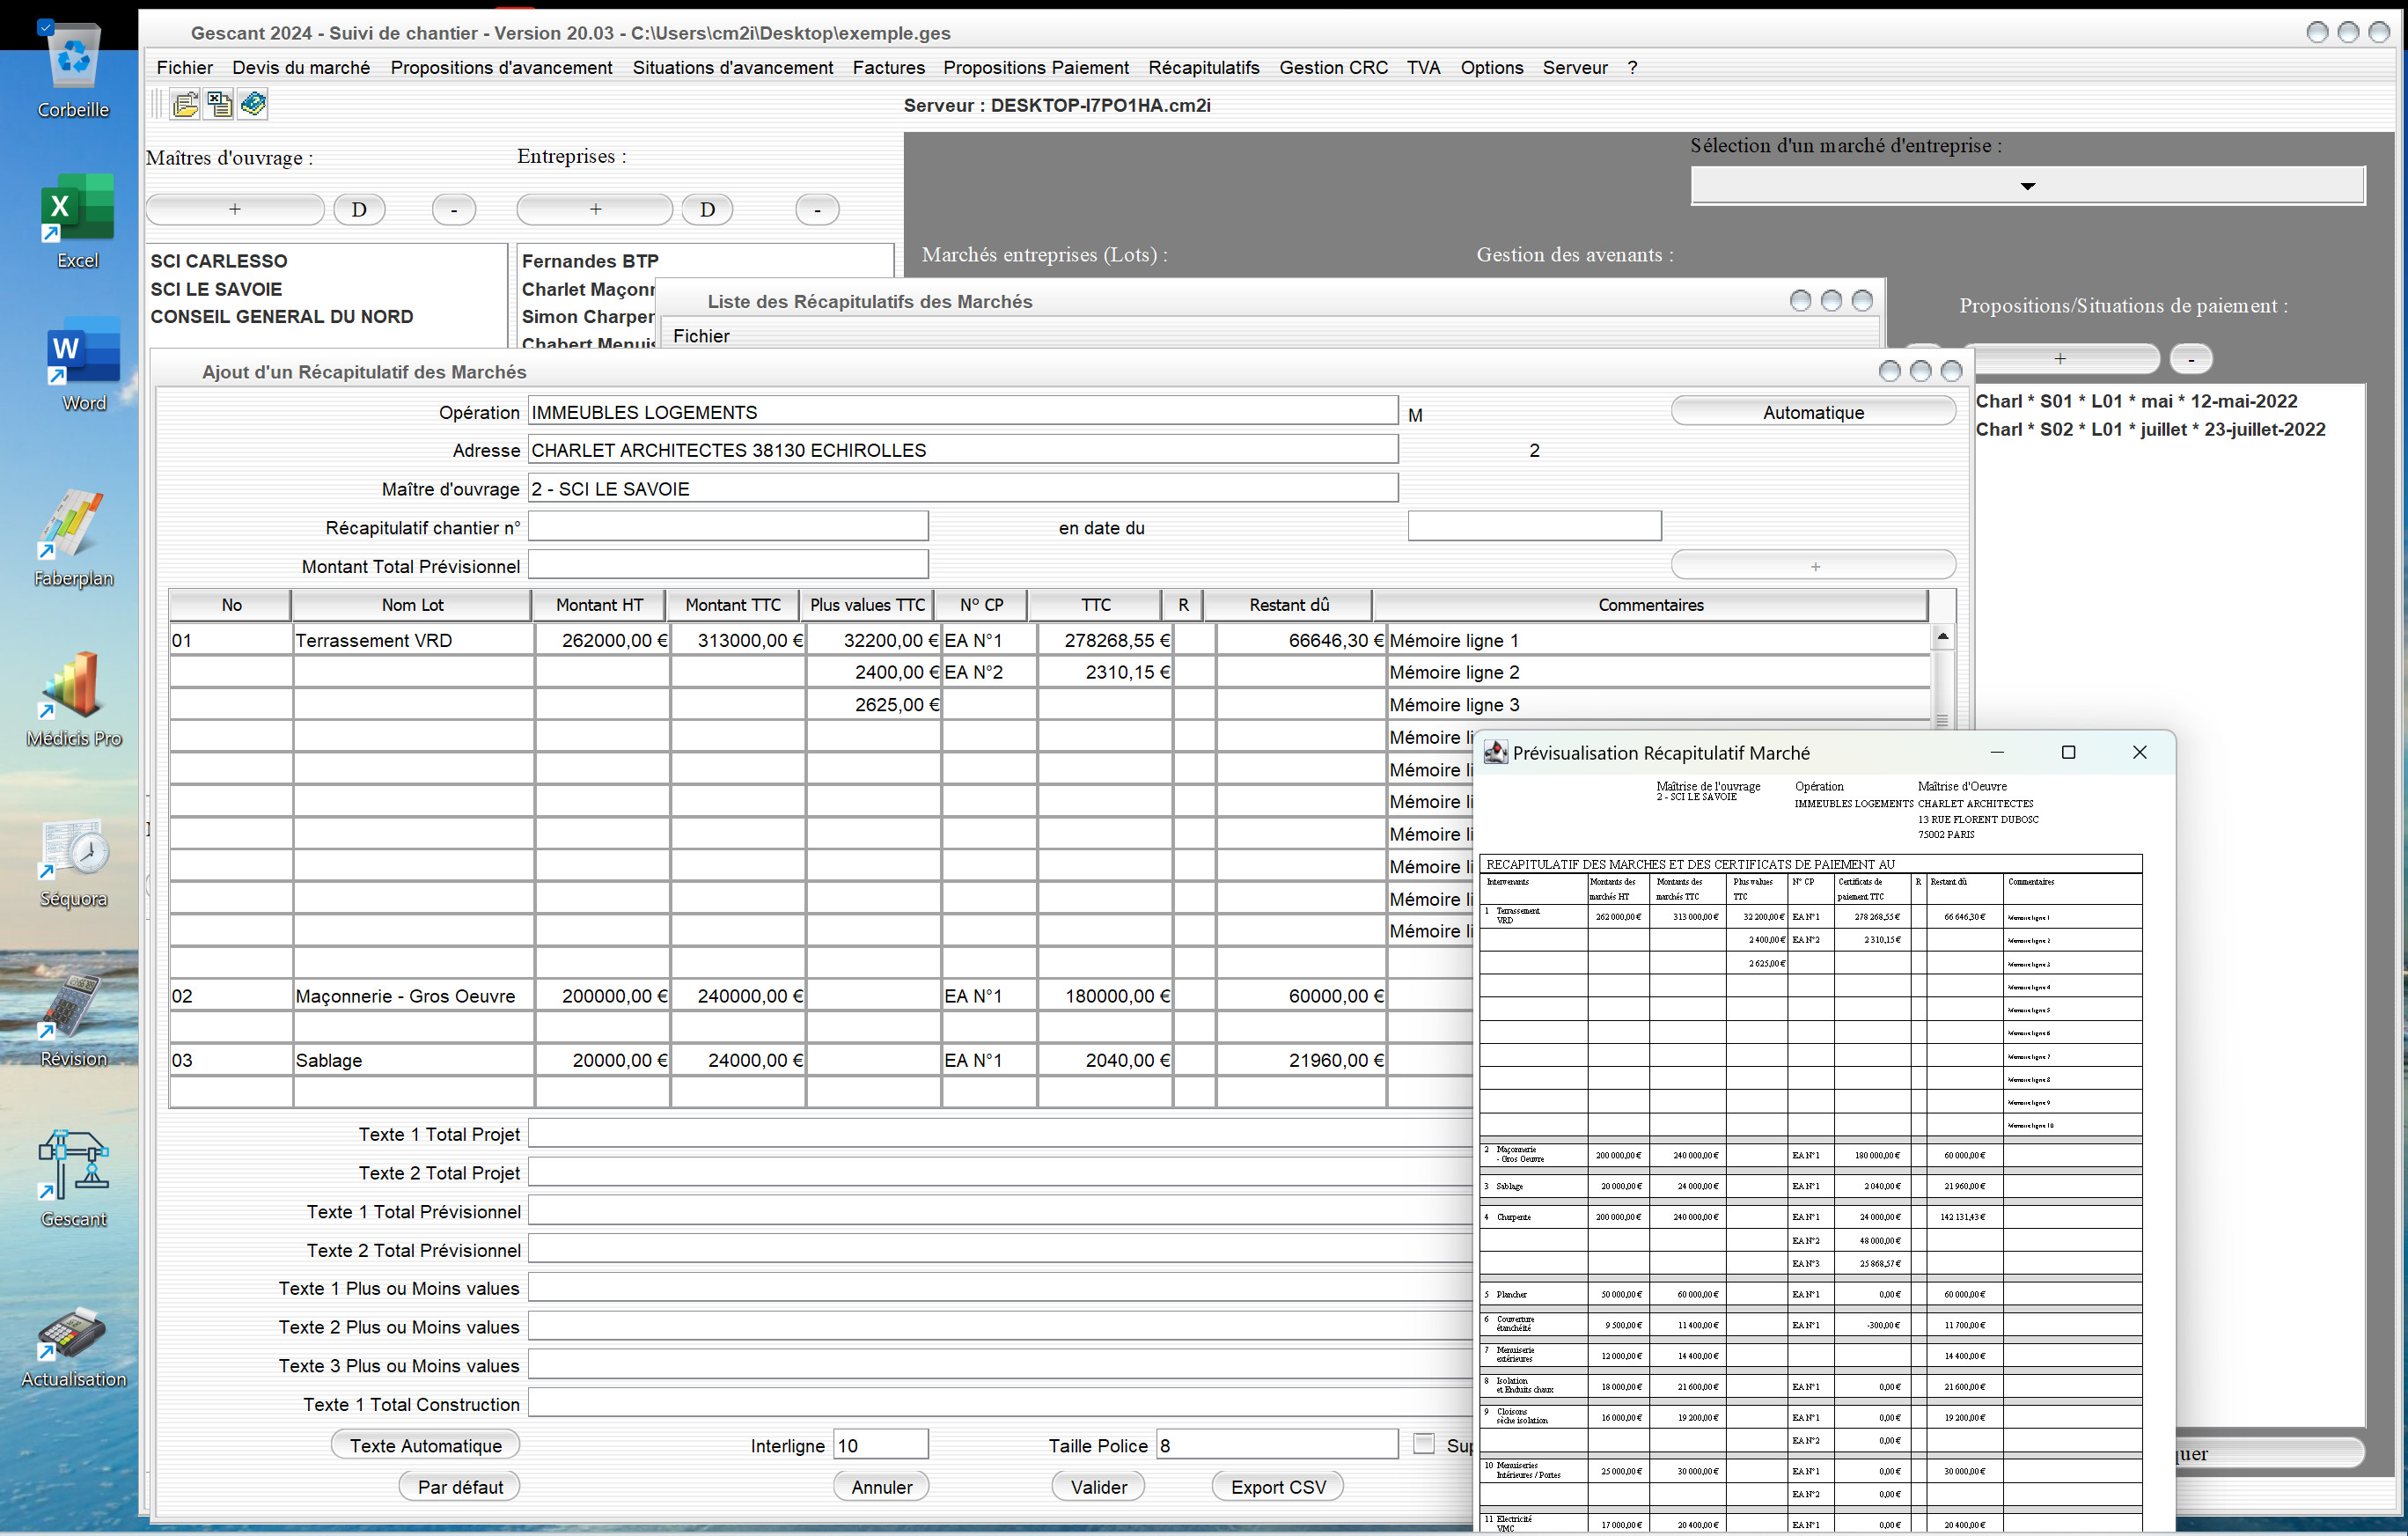Click into the Taille Police field

tap(1277, 1445)
